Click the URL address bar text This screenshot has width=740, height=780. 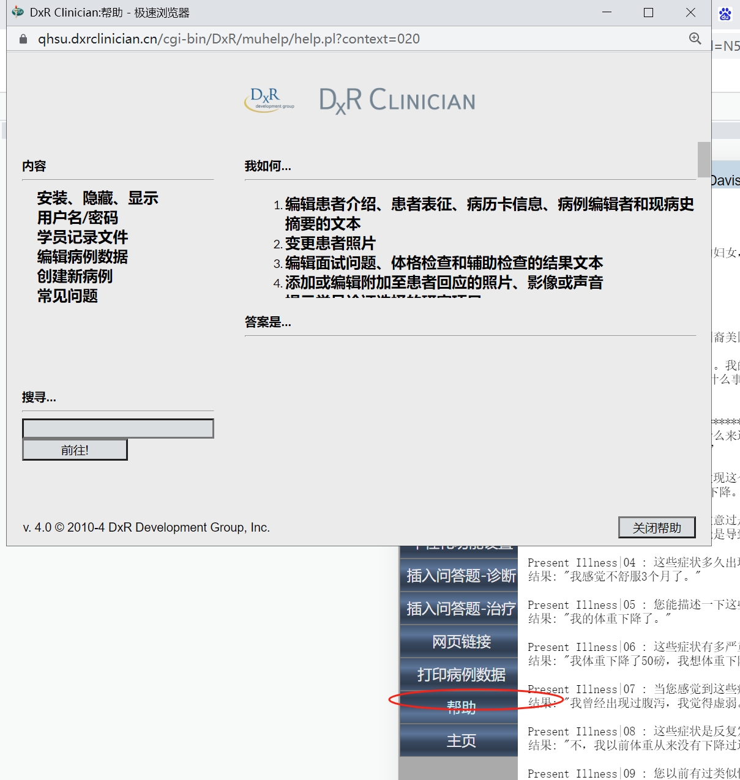click(x=229, y=39)
